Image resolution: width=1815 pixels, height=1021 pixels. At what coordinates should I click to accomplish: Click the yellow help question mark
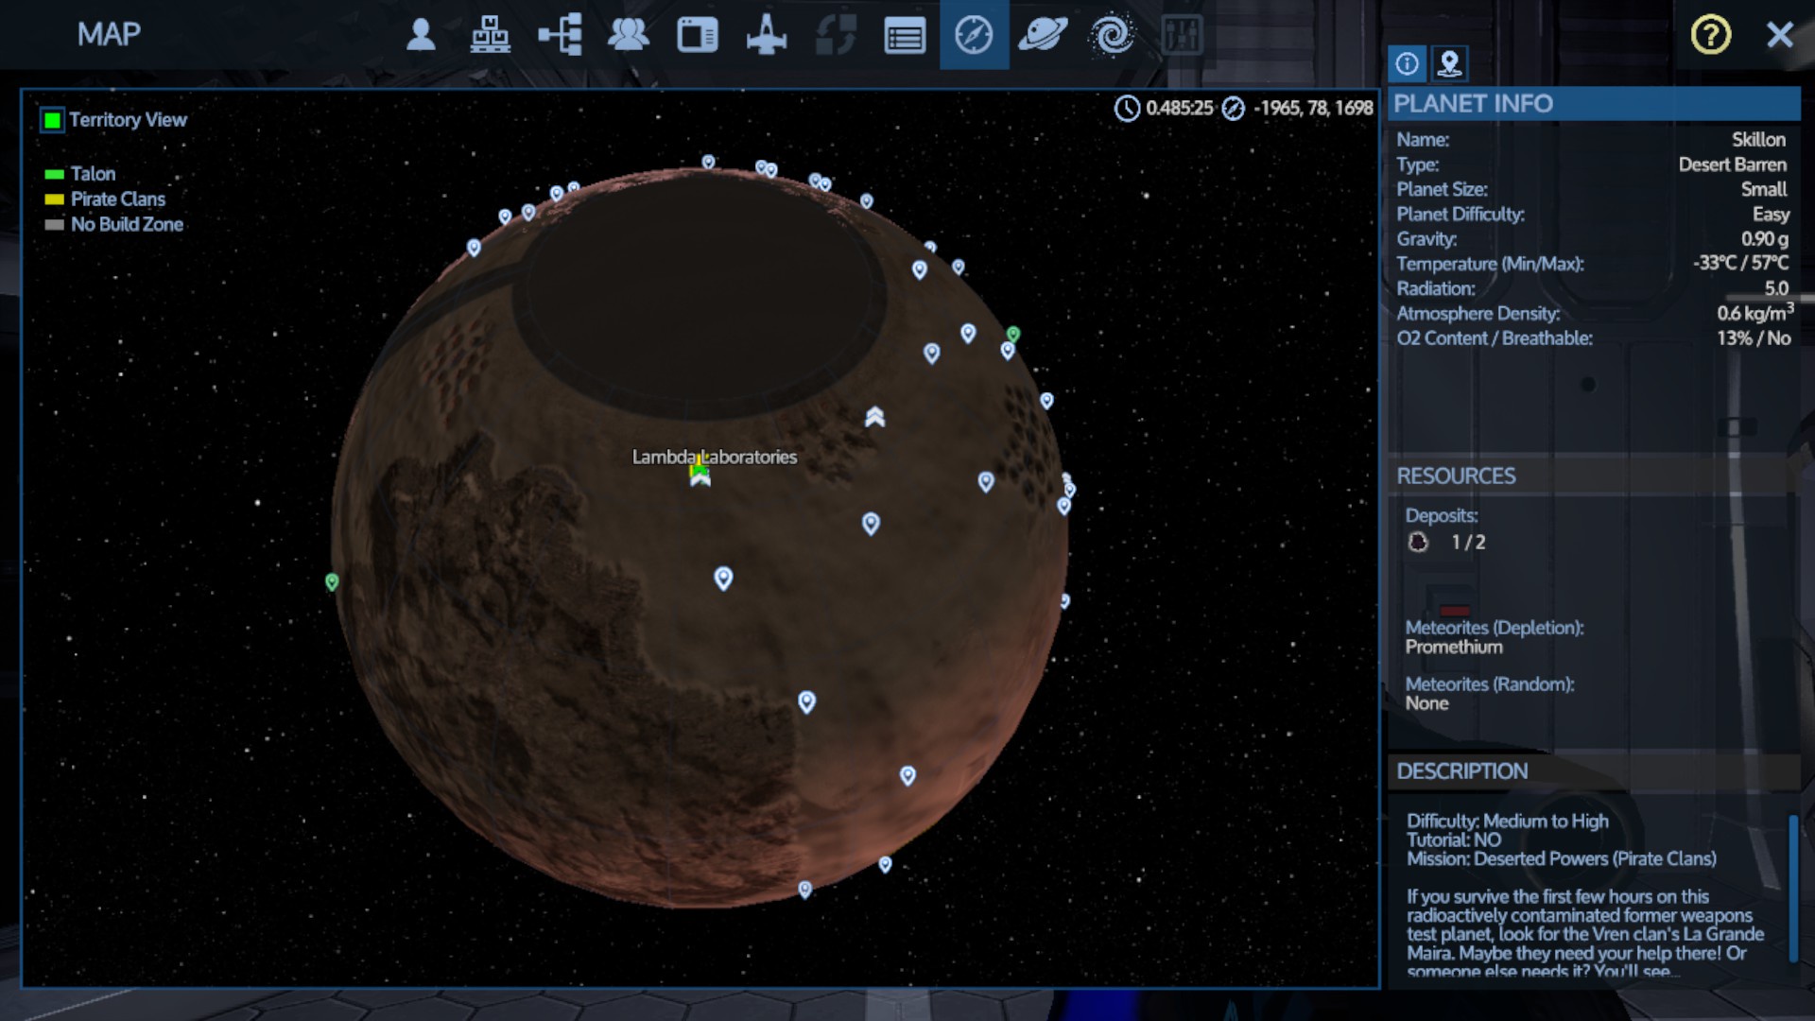1710,35
